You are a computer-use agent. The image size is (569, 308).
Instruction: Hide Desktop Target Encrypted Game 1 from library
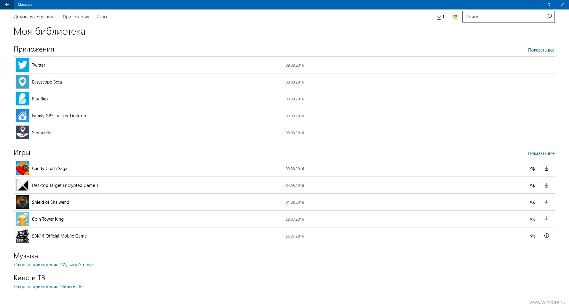click(532, 185)
